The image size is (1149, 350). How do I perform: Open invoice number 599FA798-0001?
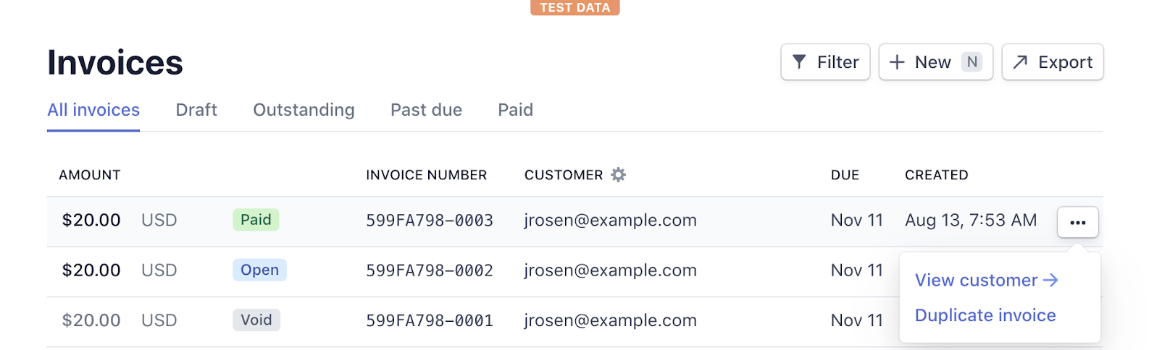[430, 320]
